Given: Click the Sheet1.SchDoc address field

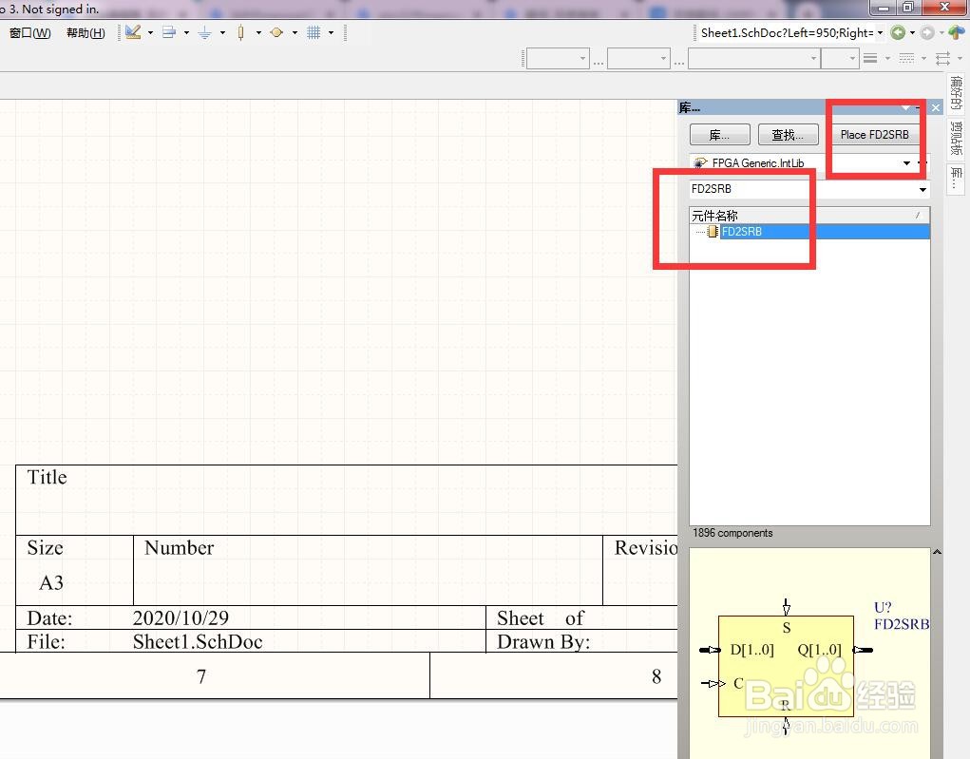Looking at the screenshot, I should [x=787, y=33].
